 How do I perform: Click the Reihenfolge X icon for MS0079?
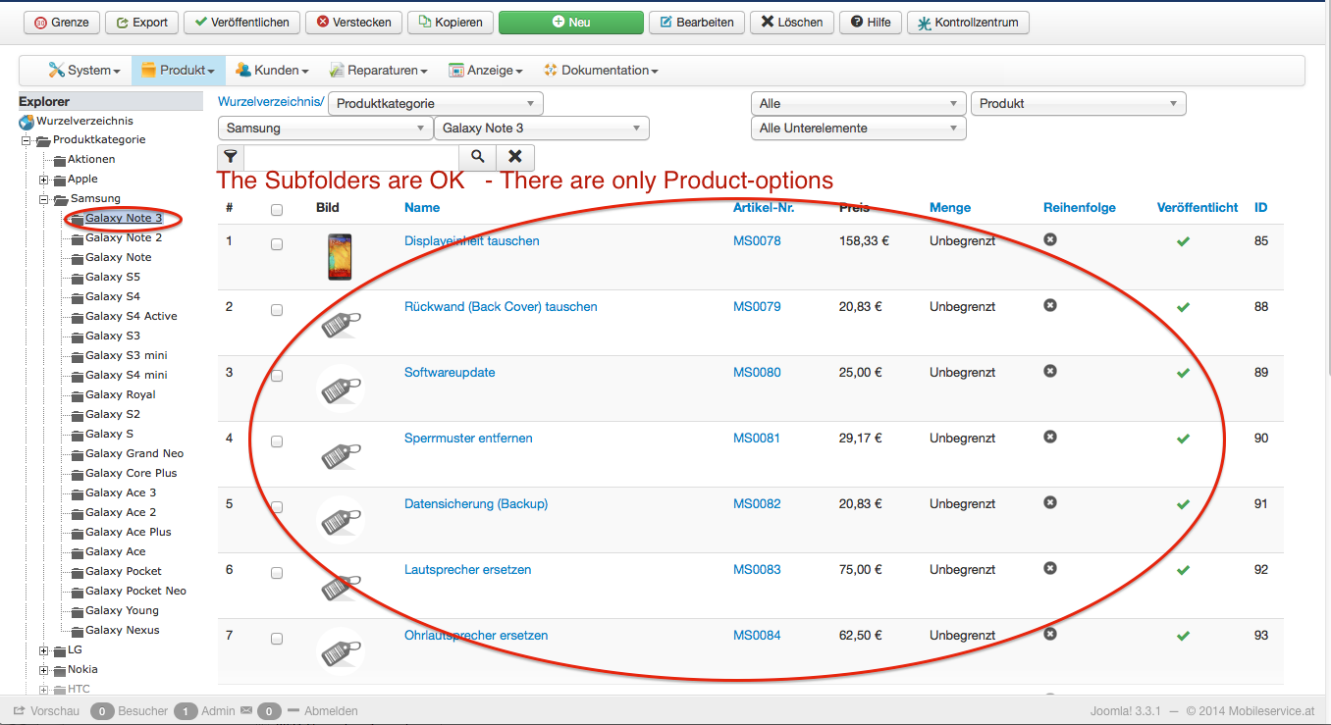(1050, 305)
